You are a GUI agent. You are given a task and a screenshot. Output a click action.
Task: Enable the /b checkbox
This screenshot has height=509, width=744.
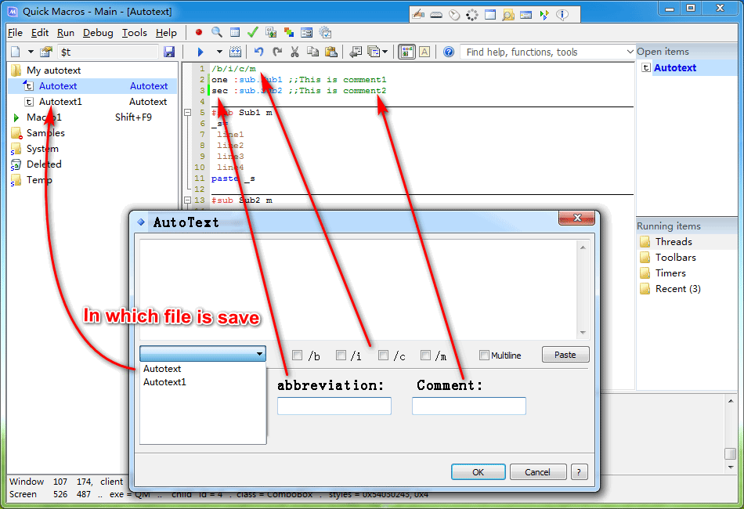tap(298, 356)
